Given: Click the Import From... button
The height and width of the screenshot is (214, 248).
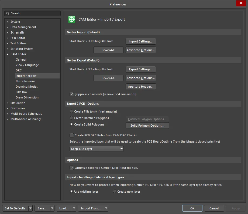Looking at the screenshot, I should tap(91, 208).
